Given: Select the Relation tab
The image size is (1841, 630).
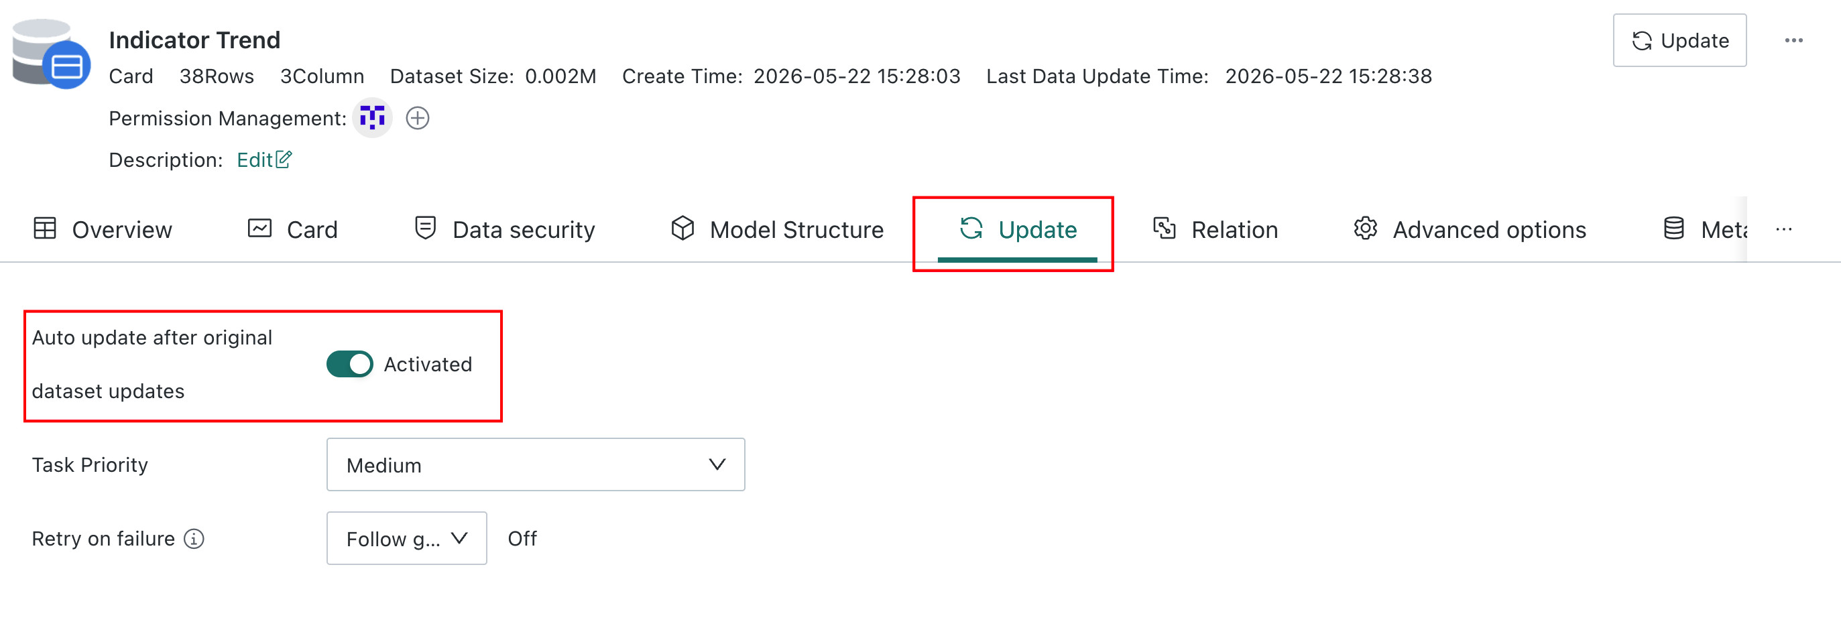Looking at the screenshot, I should (1215, 229).
